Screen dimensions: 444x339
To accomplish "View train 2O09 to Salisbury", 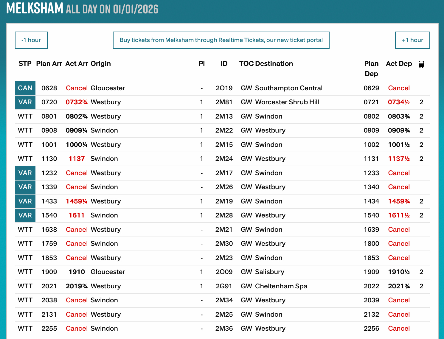I will 224,272.
